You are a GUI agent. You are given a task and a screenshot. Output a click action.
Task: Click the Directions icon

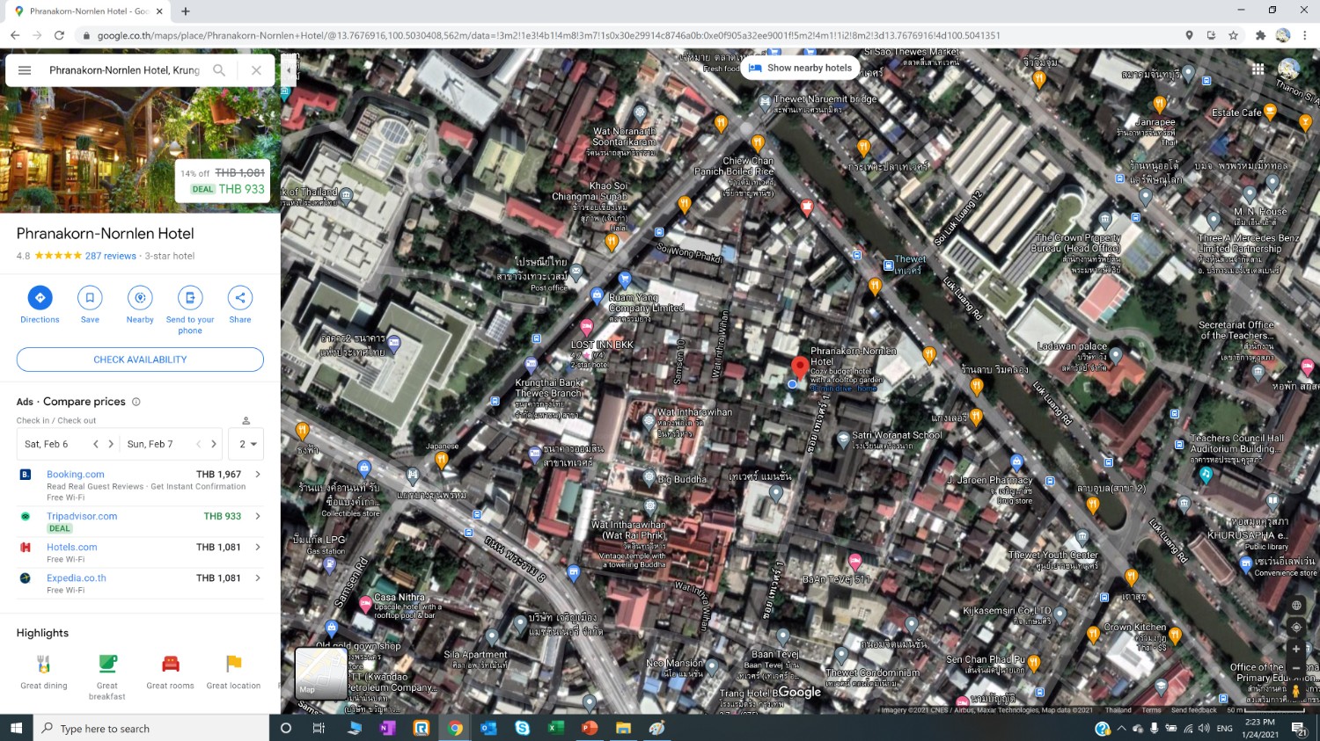point(40,298)
